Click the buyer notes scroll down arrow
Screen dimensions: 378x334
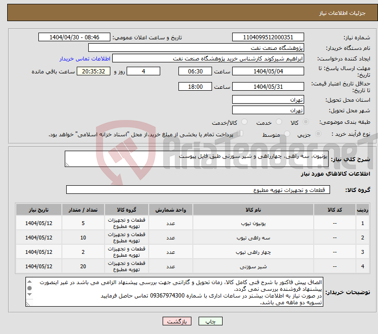[30, 295]
